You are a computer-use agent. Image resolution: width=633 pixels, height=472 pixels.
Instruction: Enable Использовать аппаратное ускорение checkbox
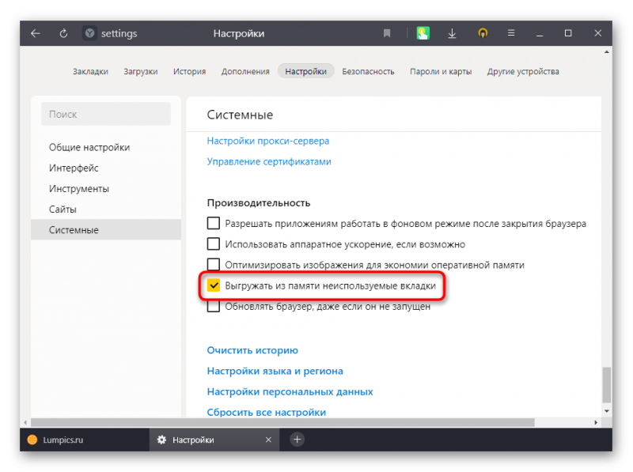pyautogui.click(x=214, y=244)
